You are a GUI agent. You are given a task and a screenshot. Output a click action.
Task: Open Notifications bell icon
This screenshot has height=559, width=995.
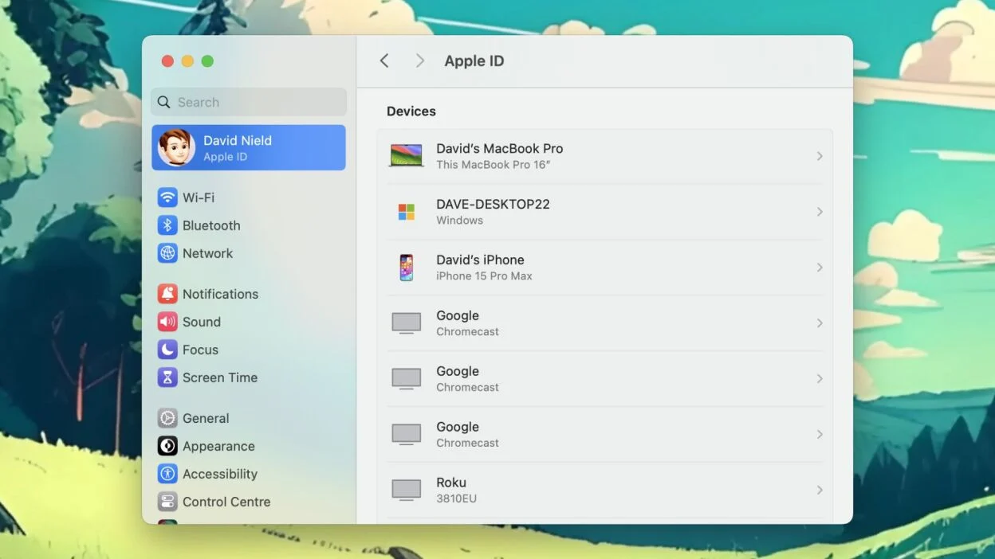point(167,294)
